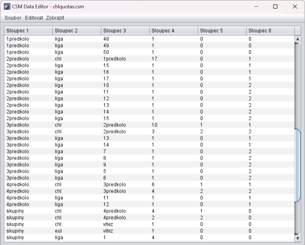This screenshot has width=305, height=245.
Task: Click the value 10 in Sloupec 4
Action: [x=155, y=125]
